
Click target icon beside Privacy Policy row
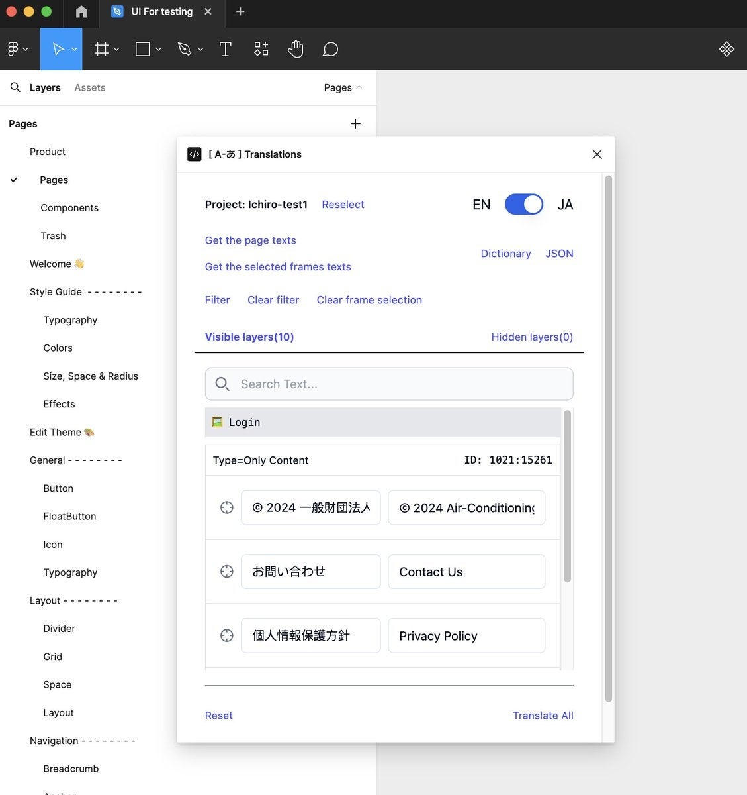tap(226, 636)
